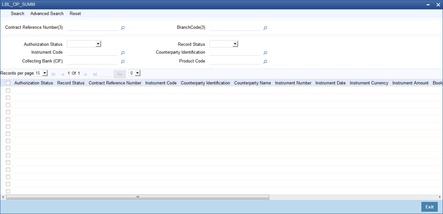Click the Counterparty Identification column header
Image resolution: width=443 pixels, height=214 pixels.
point(205,83)
